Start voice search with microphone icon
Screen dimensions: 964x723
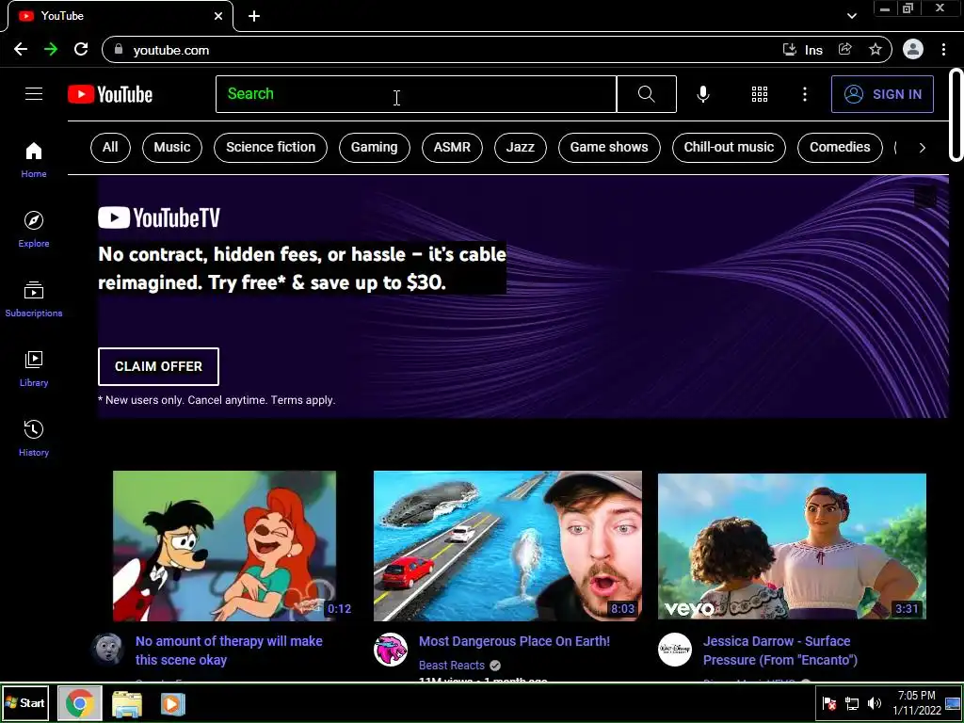(x=702, y=94)
